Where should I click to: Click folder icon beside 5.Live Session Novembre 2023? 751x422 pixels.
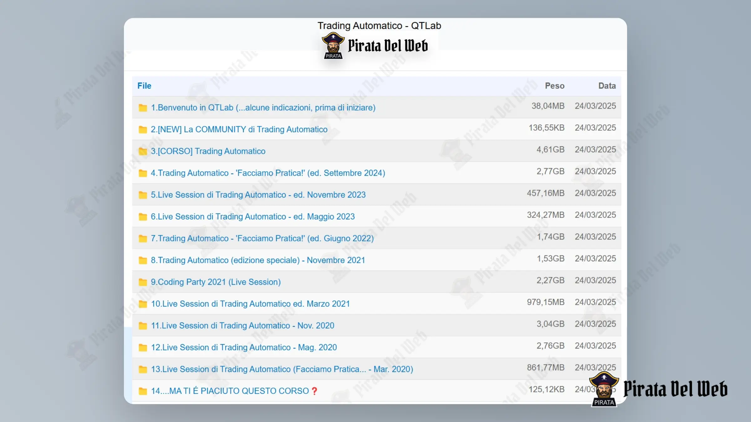point(143,195)
